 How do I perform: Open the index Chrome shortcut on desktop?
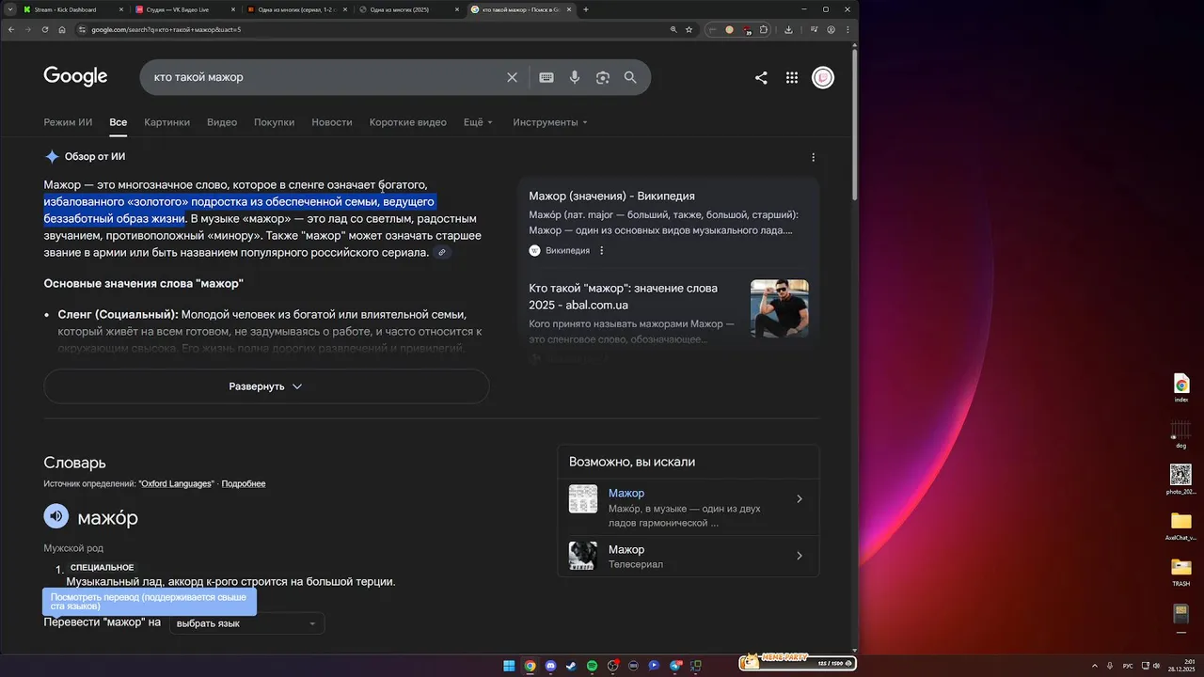click(x=1180, y=387)
